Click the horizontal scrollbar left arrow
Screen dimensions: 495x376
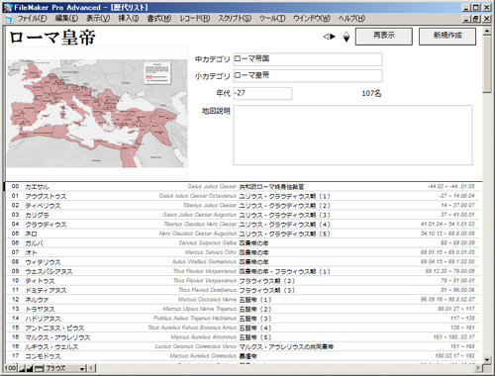[91, 368]
